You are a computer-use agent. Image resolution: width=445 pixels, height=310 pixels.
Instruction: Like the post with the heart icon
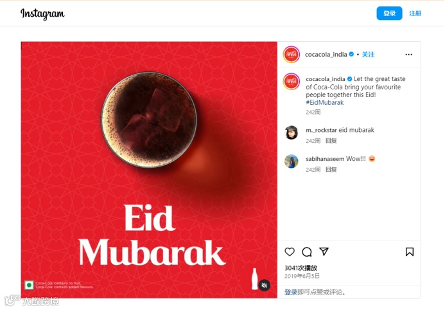290,251
